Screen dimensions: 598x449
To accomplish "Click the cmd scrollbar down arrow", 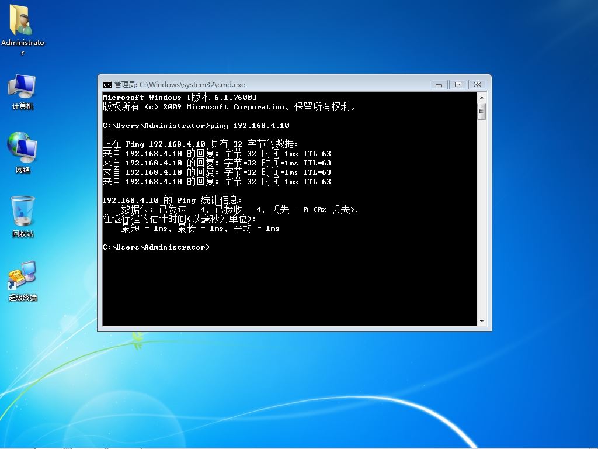I will [x=482, y=322].
